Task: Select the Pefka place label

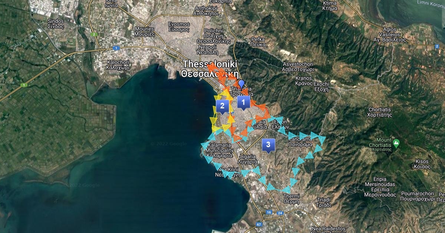Action: 258,41
